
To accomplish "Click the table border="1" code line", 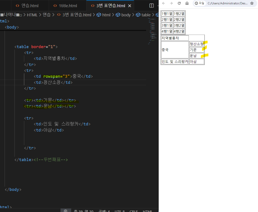I will (36, 47).
